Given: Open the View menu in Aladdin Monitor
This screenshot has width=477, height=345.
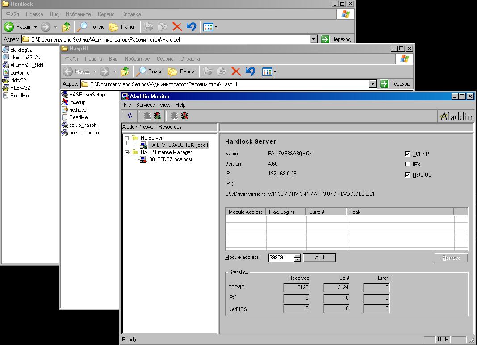Looking at the screenshot, I should pos(165,105).
